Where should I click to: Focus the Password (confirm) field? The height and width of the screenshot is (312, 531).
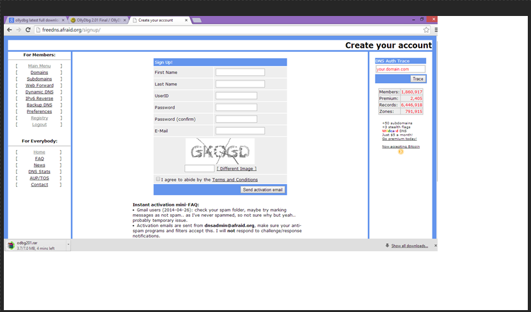pyautogui.click(x=236, y=119)
